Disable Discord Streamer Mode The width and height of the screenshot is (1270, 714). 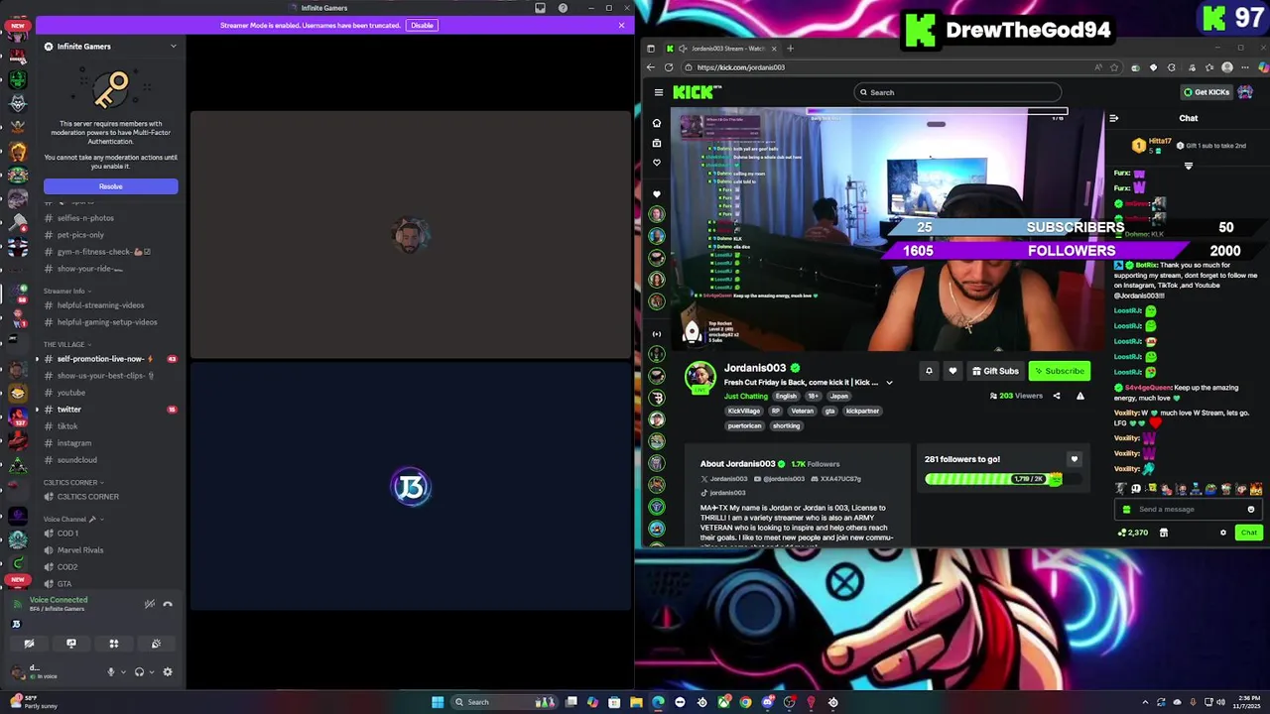point(422,25)
